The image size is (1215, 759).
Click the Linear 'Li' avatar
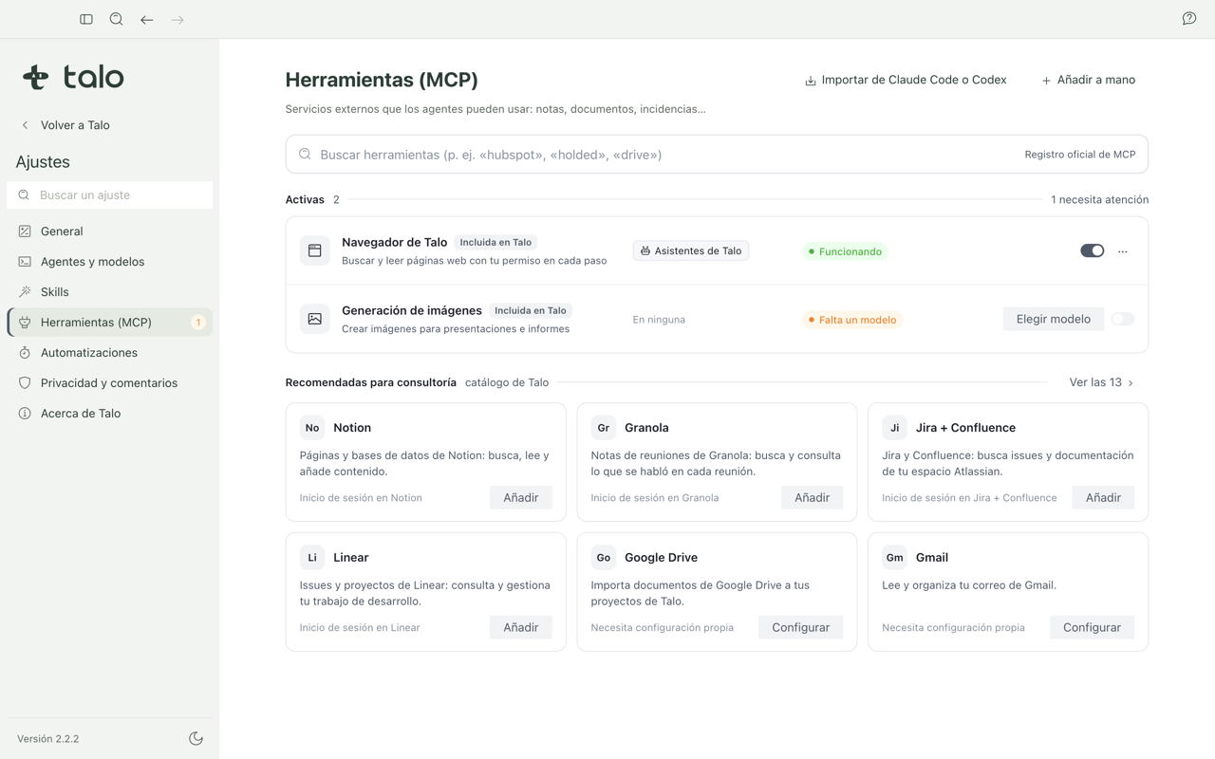[x=312, y=558]
